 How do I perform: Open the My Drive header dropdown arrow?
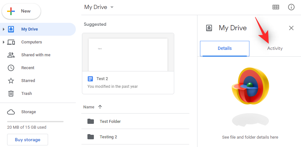click(112, 7)
